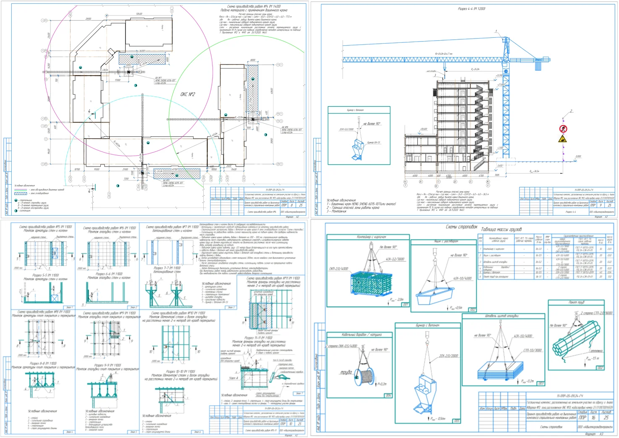This screenshot has width=619, height=438.
Task: Select the Разрез 10-10 section heading
Action: [181, 371]
